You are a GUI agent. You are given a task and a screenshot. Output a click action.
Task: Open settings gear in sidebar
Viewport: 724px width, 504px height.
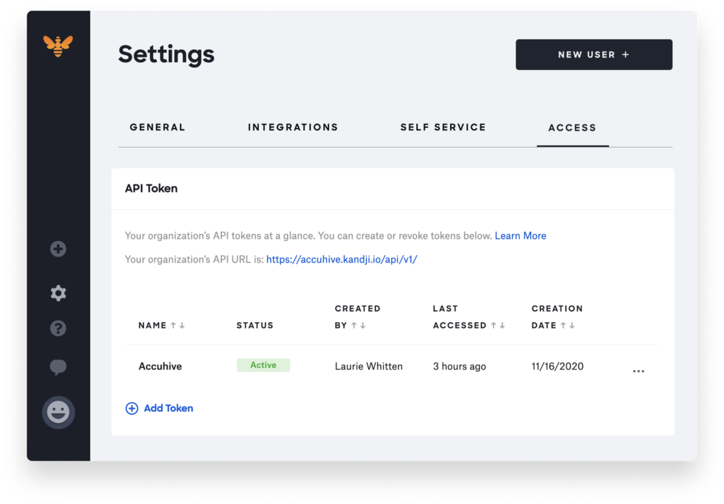point(58,293)
